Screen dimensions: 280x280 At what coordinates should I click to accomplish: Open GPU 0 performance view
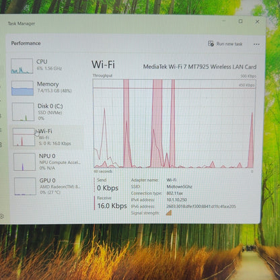pos(47,186)
